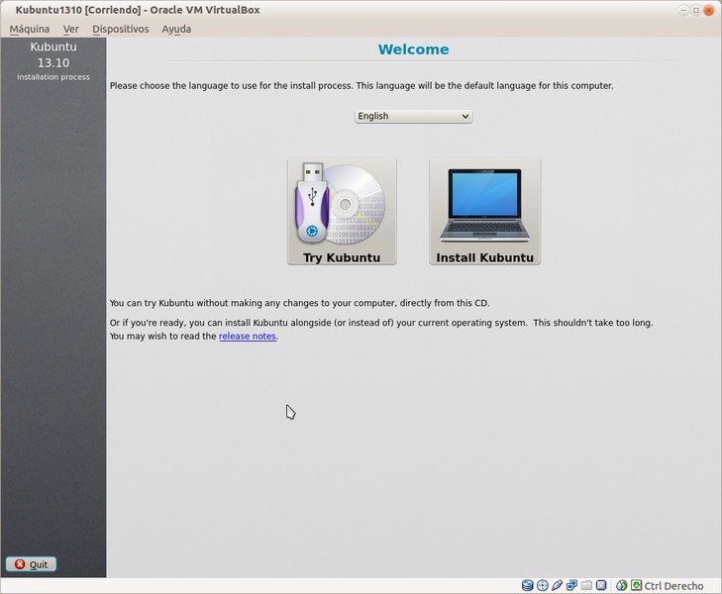The height and width of the screenshot is (594, 722).
Task: Click the 'Please choose the language' instruction text
Action: click(x=361, y=85)
